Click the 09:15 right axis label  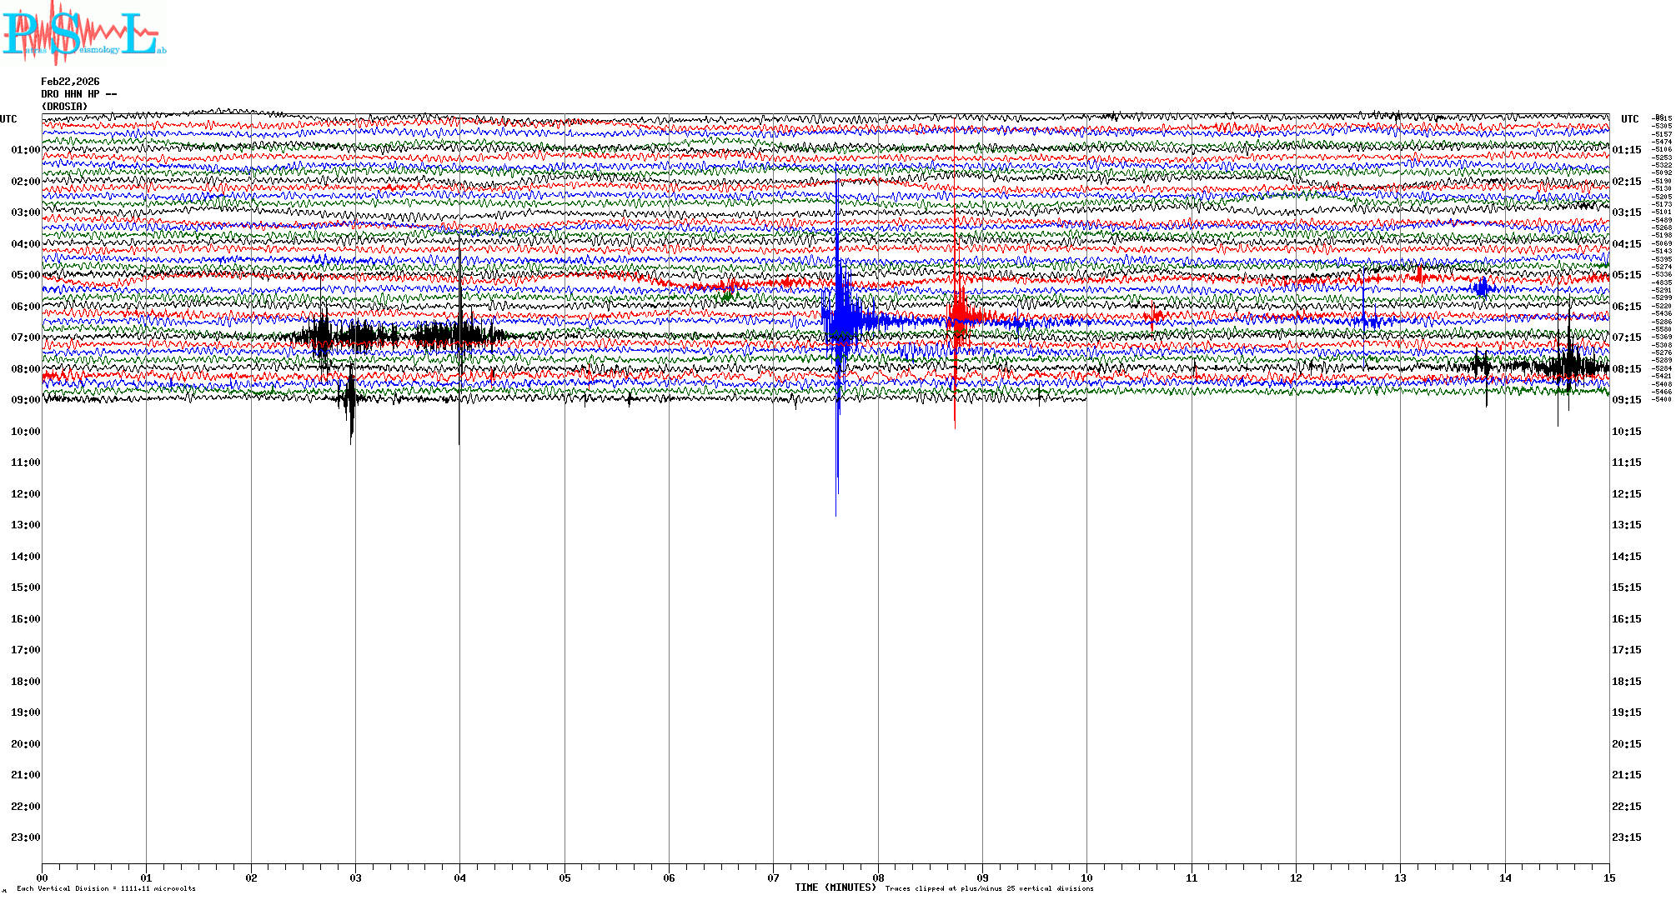[x=1626, y=400]
